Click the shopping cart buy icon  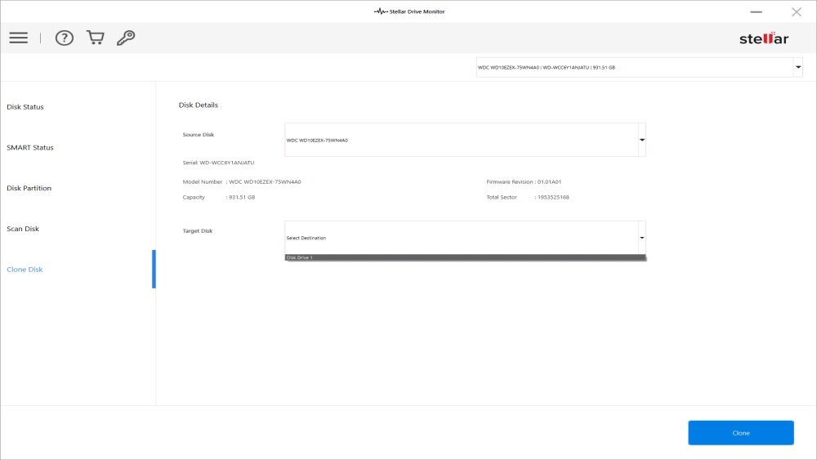(x=95, y=38)
